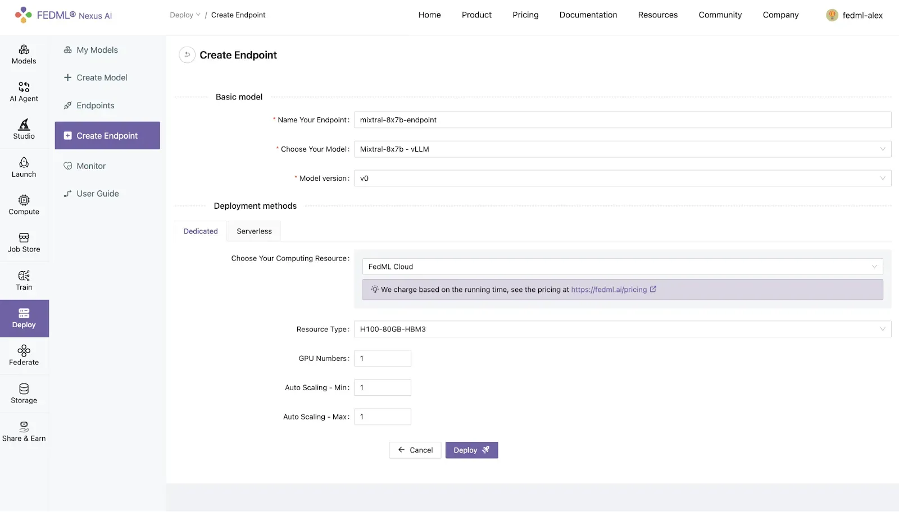Open the AI Agent section icon

coord(24,87)
